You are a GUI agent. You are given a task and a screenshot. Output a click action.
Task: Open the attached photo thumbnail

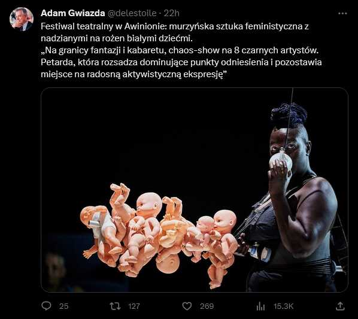[195, 190]
